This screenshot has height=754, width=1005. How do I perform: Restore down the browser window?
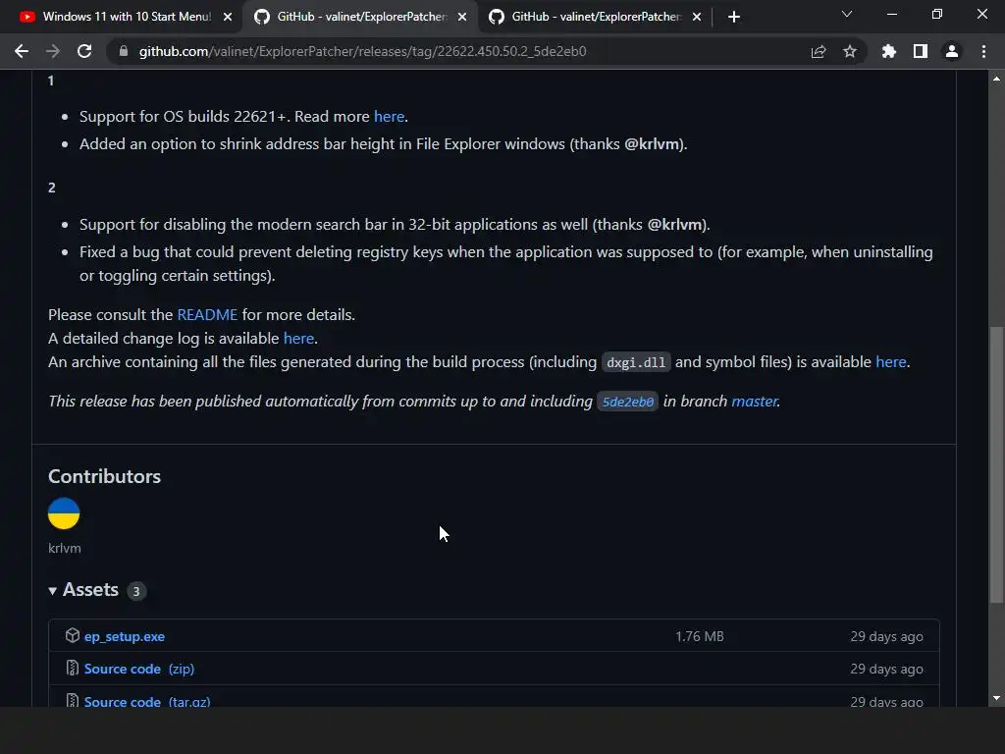[937, 14]
